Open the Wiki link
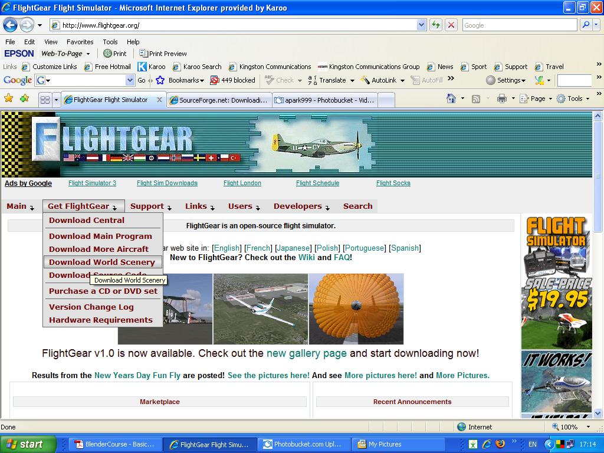 (x=306, y=257)
